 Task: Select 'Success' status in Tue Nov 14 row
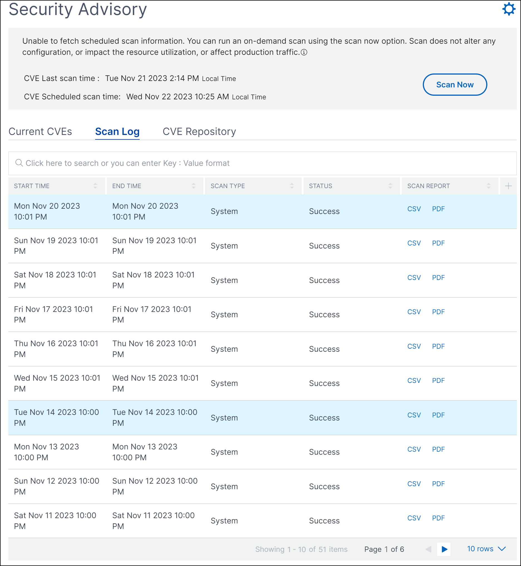(324, 418)
